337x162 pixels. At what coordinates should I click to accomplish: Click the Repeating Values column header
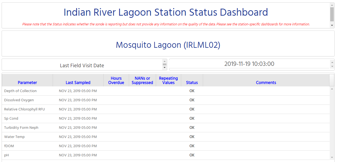tap(168, 80)
